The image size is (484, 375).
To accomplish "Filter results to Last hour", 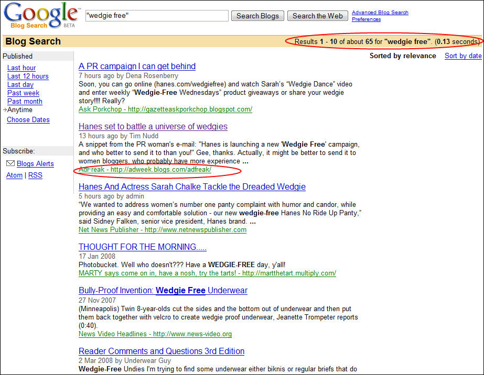I will tap(21, 68).
